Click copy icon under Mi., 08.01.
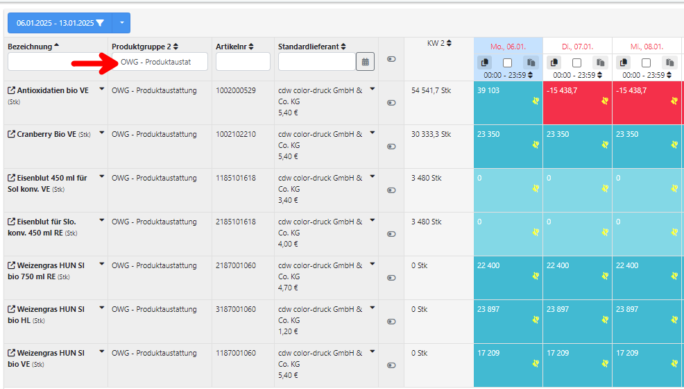This screenshot has height=389, width=684. click(x=623, y=63)
